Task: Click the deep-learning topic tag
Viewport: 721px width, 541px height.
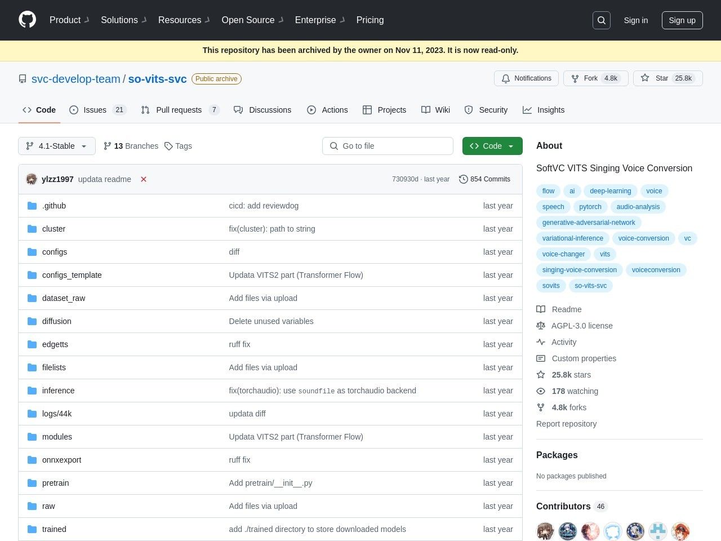Action: tap(610, 191)
